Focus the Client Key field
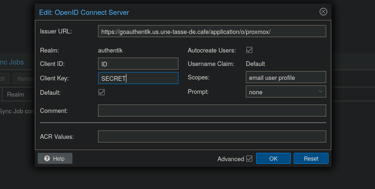The width and height of the screenshot is (375, 189). point(138,78)
